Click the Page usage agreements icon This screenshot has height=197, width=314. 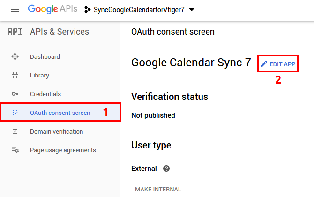pyautogui.click(x=15, y=150)
